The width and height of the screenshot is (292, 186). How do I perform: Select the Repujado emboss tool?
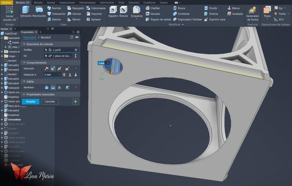(75, 8)
